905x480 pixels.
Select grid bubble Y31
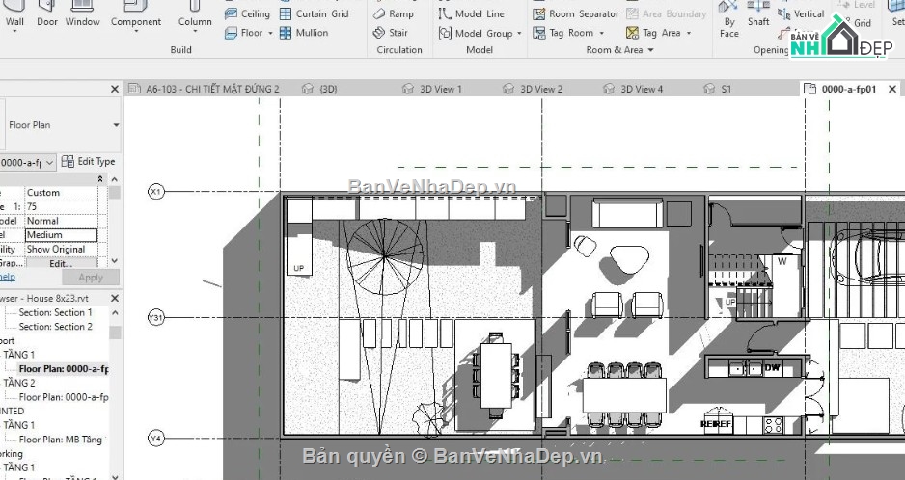pyautogui.click(x=156, y=317)
